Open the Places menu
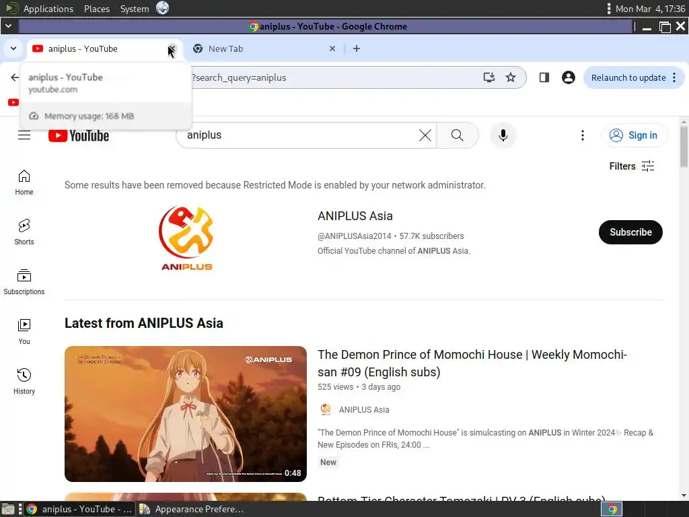689x517 pixels. [97, 9]
